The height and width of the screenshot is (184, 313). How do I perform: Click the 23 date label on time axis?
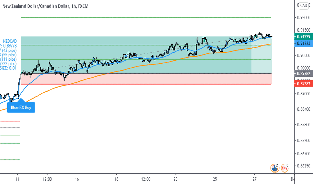click(175, 179)
